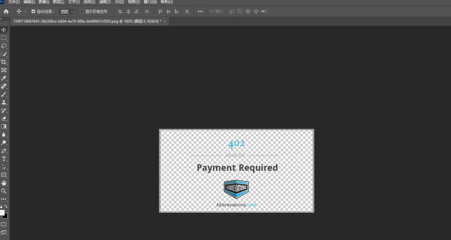Open the 滤镜(T) menu
Viewport: 451px width, 240px height.
[x=105, y=2]
